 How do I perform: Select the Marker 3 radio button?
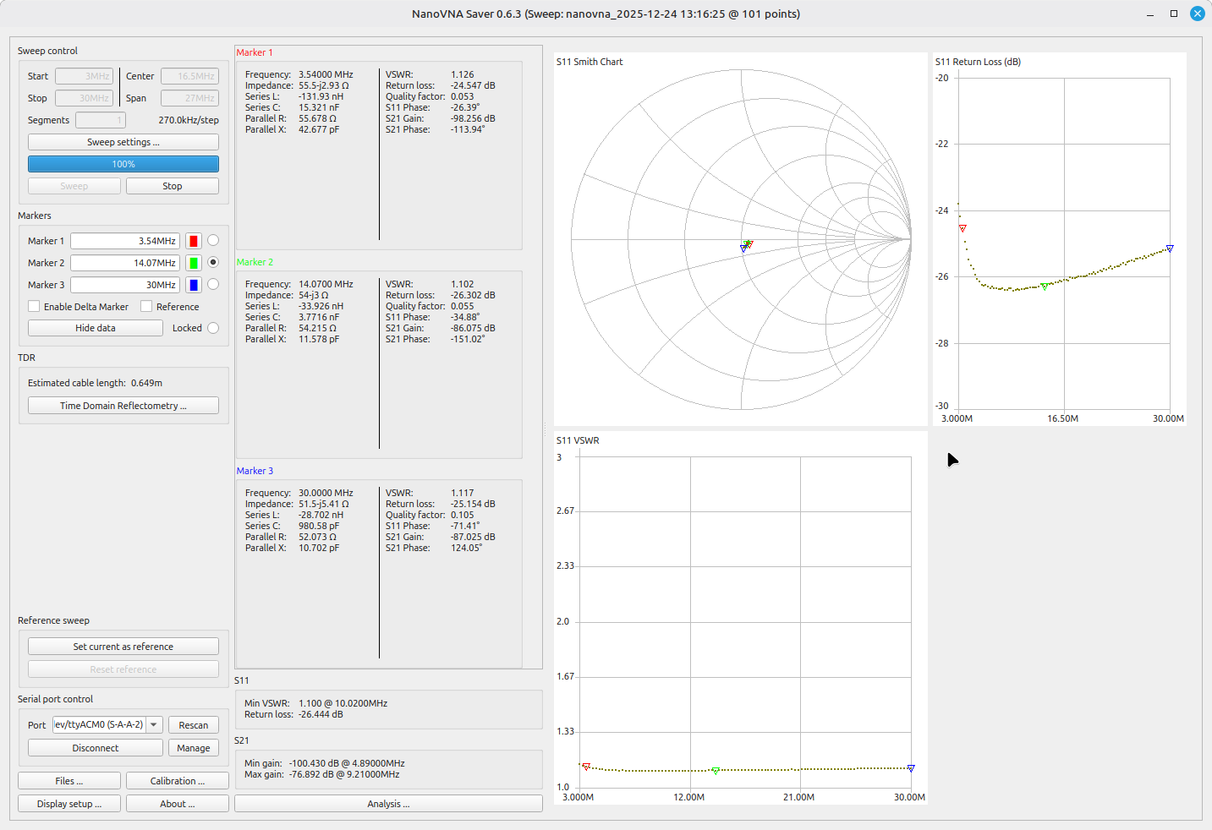[213, 285]
